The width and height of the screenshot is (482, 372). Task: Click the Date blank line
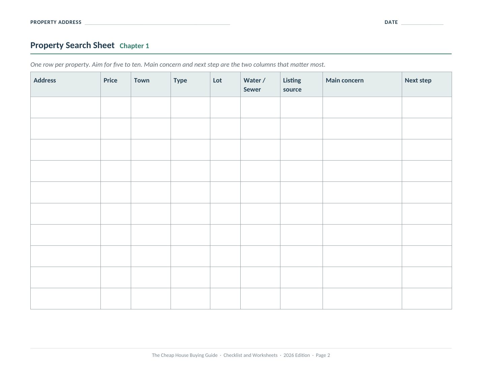pyautogui.click(x=422, y=23)
